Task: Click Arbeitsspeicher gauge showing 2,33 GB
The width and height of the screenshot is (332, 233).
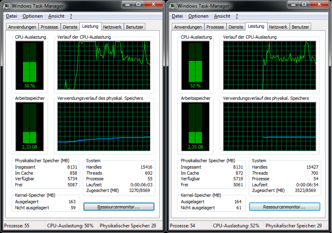Action: point(30,127)
